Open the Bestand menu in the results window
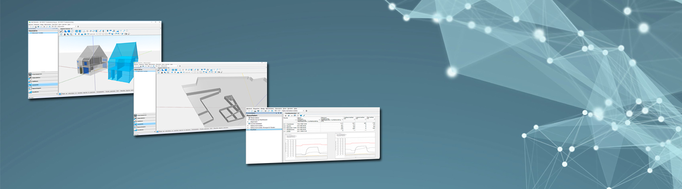 click(249, 109)
